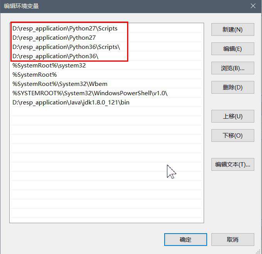Image resolution: width=262 pixels, height=254 pixels.
Task: Select the %SystemRoot%\System32\Wbem entry
Action: click(107, 84)
